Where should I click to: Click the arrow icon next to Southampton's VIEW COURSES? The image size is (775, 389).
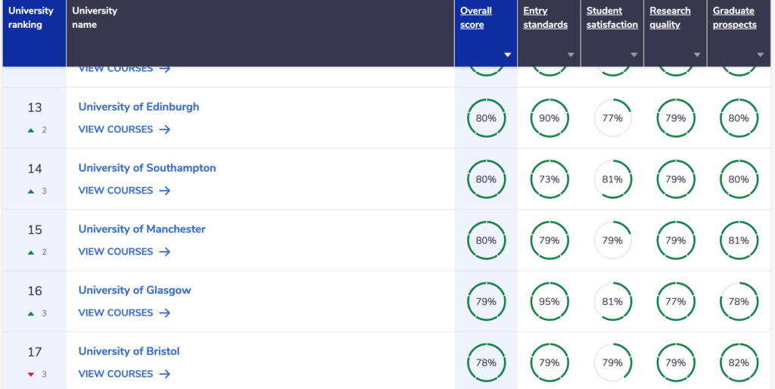coord(164,190)
